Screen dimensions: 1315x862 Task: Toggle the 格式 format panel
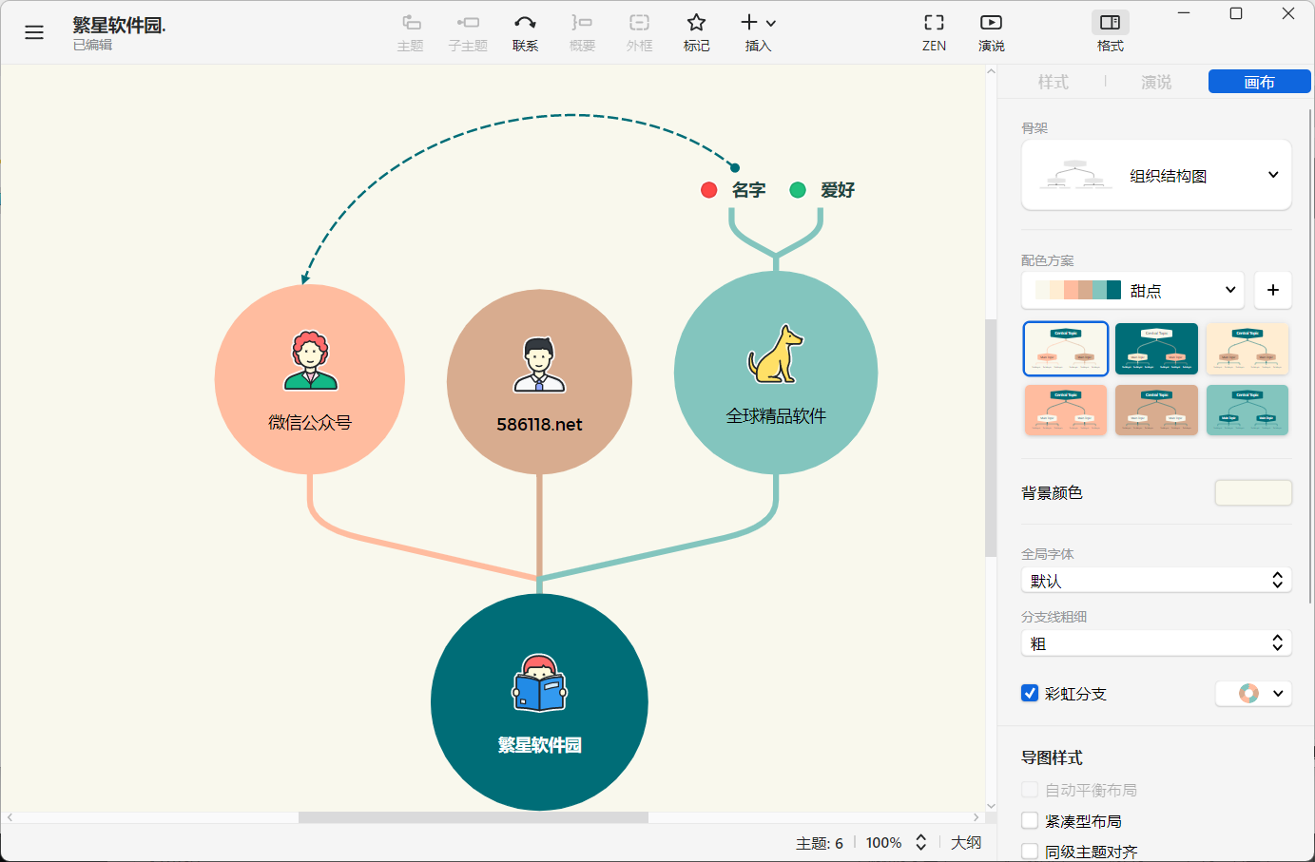pyautogui.click(x=1110, y=32)
